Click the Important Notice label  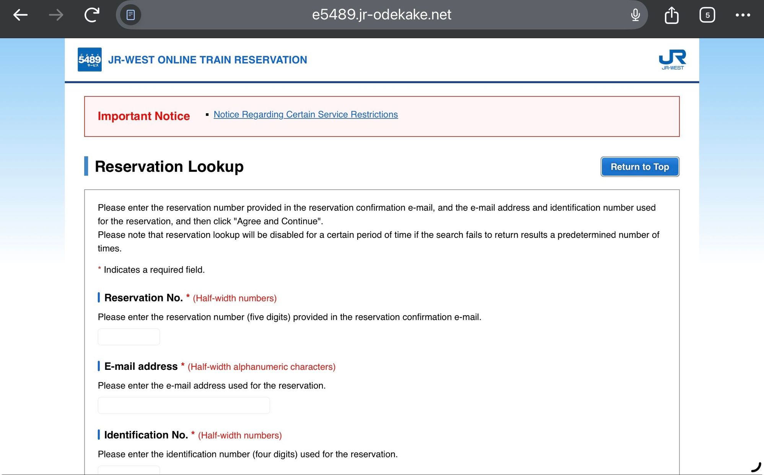[x=144, y=116]
